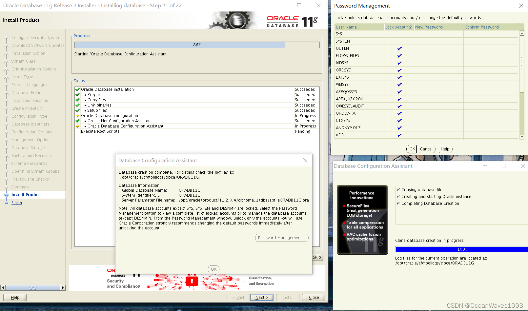This screenshot has height=311, width=528.
Task: Select the Summary step in sidebar
Action: (x=20, y=187)
